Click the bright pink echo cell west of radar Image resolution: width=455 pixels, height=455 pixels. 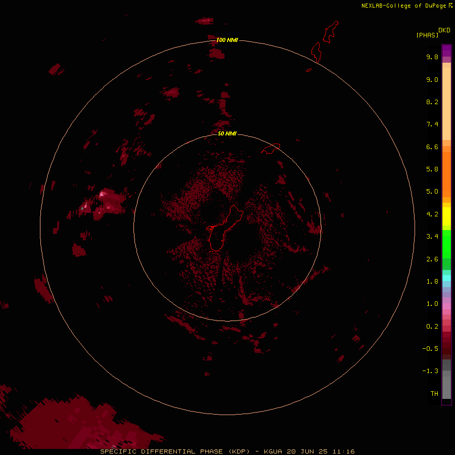[102, 194]
